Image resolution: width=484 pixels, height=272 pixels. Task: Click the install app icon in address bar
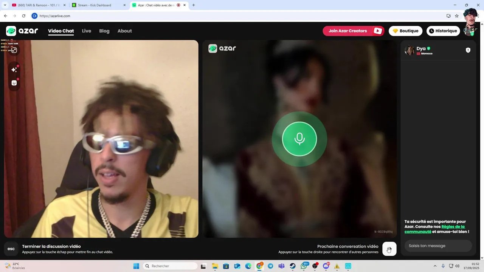coord(448,16)
